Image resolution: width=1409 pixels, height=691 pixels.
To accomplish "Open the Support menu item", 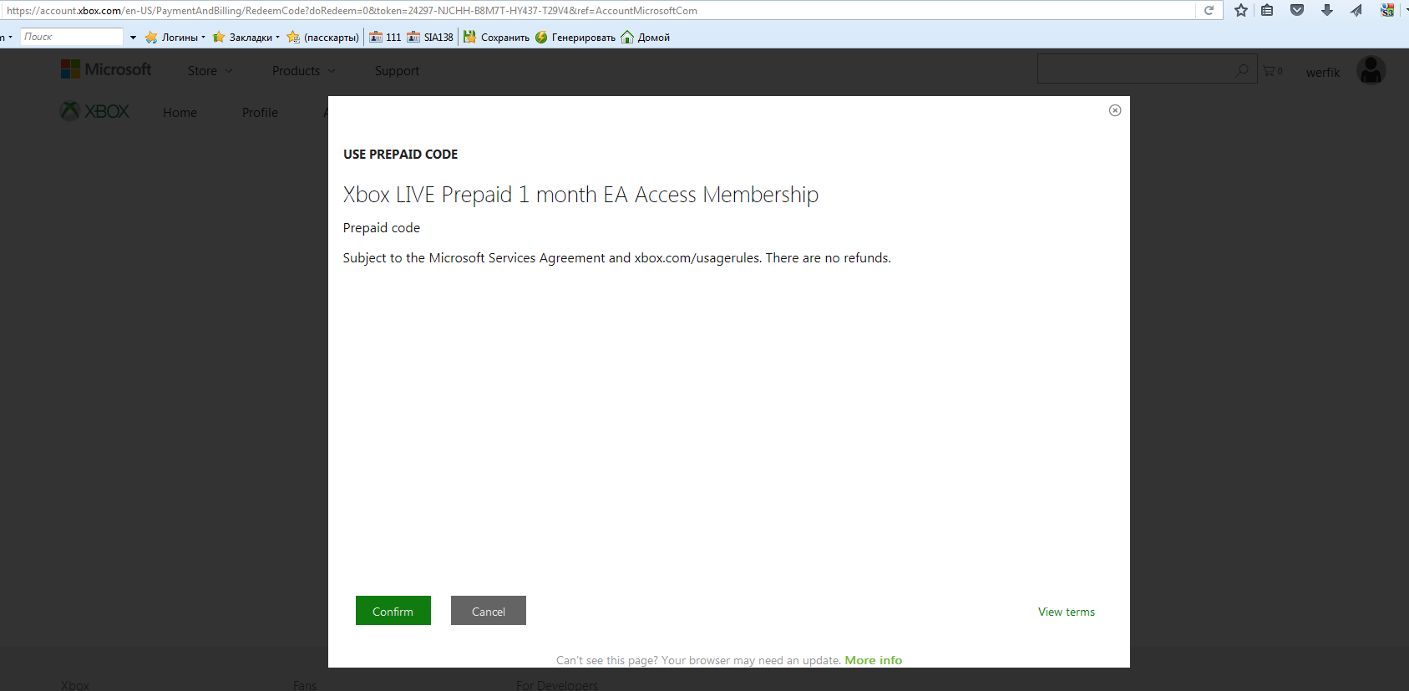I will click(397, 71).
